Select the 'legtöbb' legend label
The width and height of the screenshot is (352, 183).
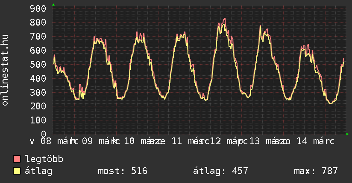pyautogui.click(x=44, y=159)
